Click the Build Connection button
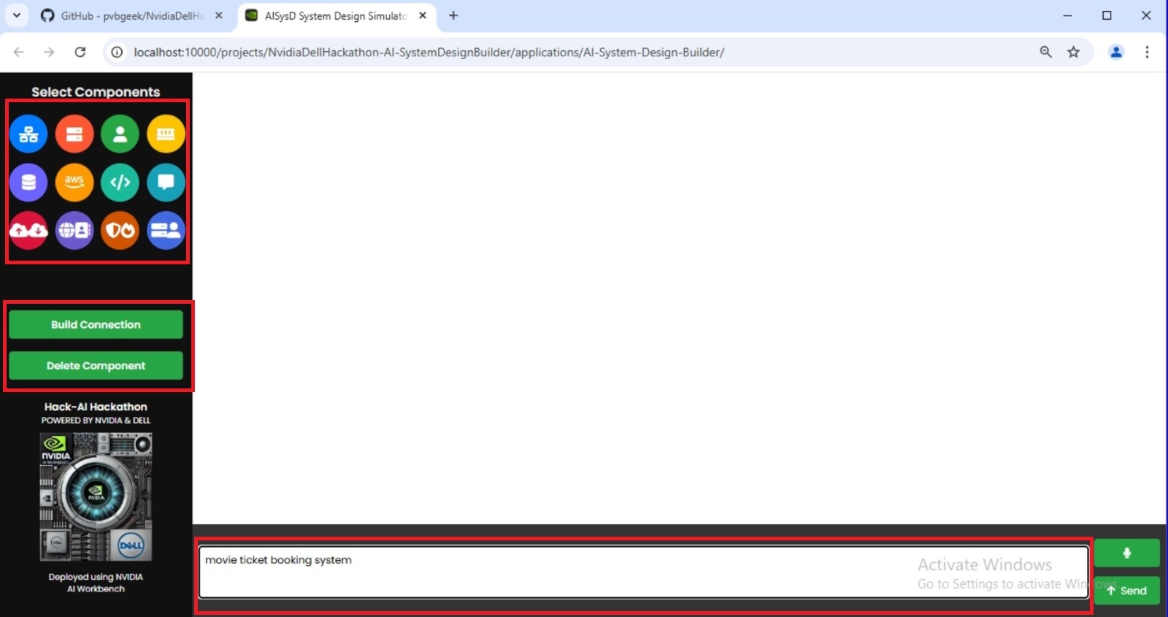Image resolution: width=1168 pixels, height=617 pixels. pos(96,325)
